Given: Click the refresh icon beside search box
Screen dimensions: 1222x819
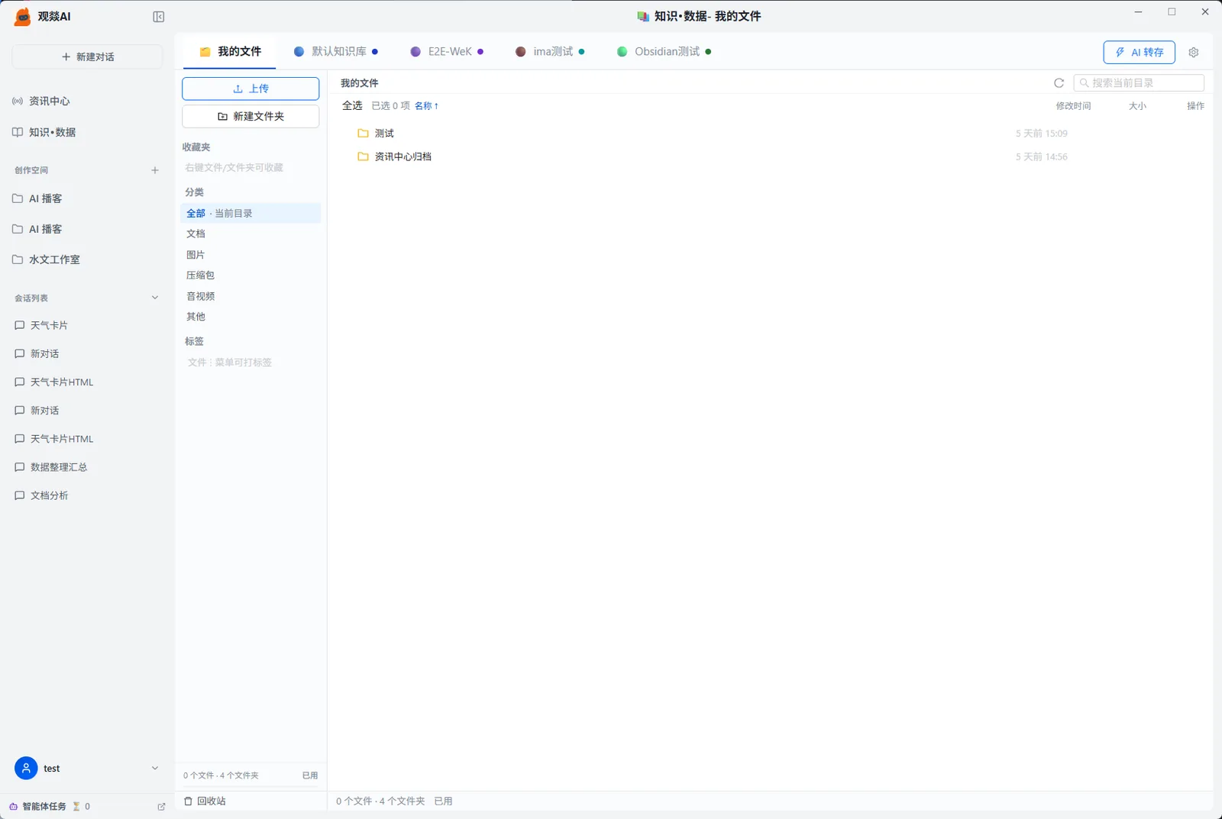Looking at the screenshot, I should [x=1059, y=83].
